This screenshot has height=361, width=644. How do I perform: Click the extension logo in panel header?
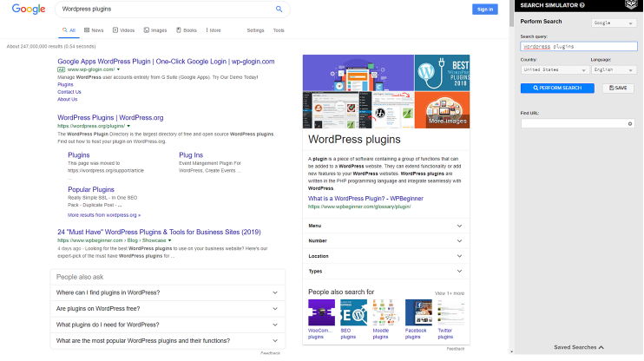coord(631,4)
